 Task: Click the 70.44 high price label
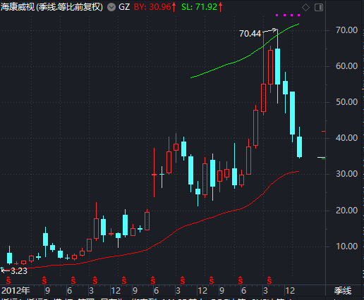tap(250, 34)
